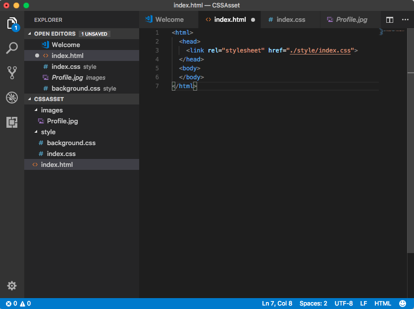This screenshot has width=414, height=309.
Task: Place cursor on closing body tag line 6
Action: tap(192, 77)
